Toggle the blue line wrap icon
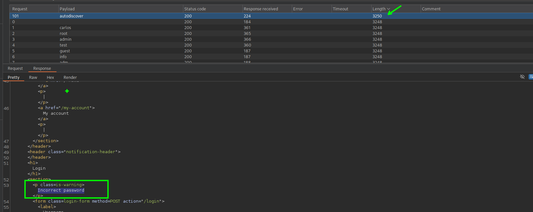533x212 pixels. [x=530, y=77]
